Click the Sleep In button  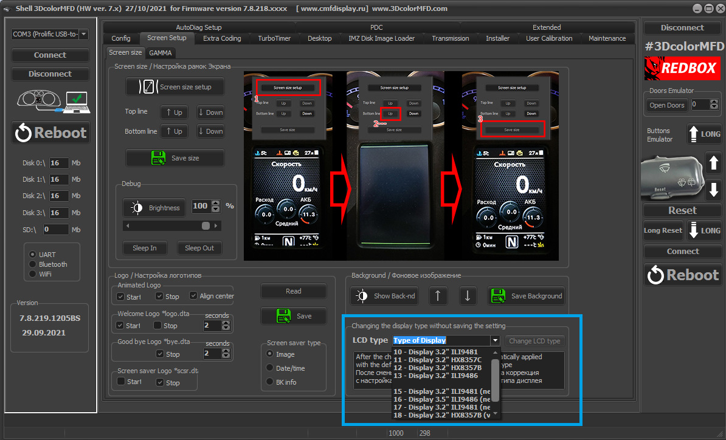click(x=145, y=248)
